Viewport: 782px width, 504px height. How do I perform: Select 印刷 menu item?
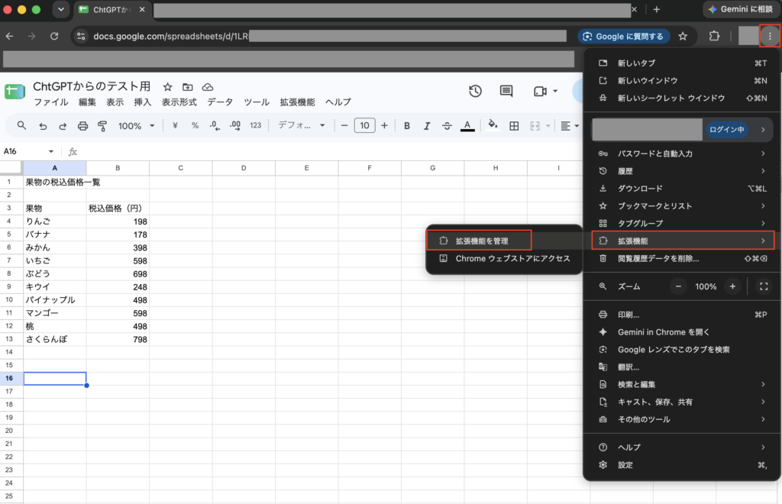click(x=682, y=315)
